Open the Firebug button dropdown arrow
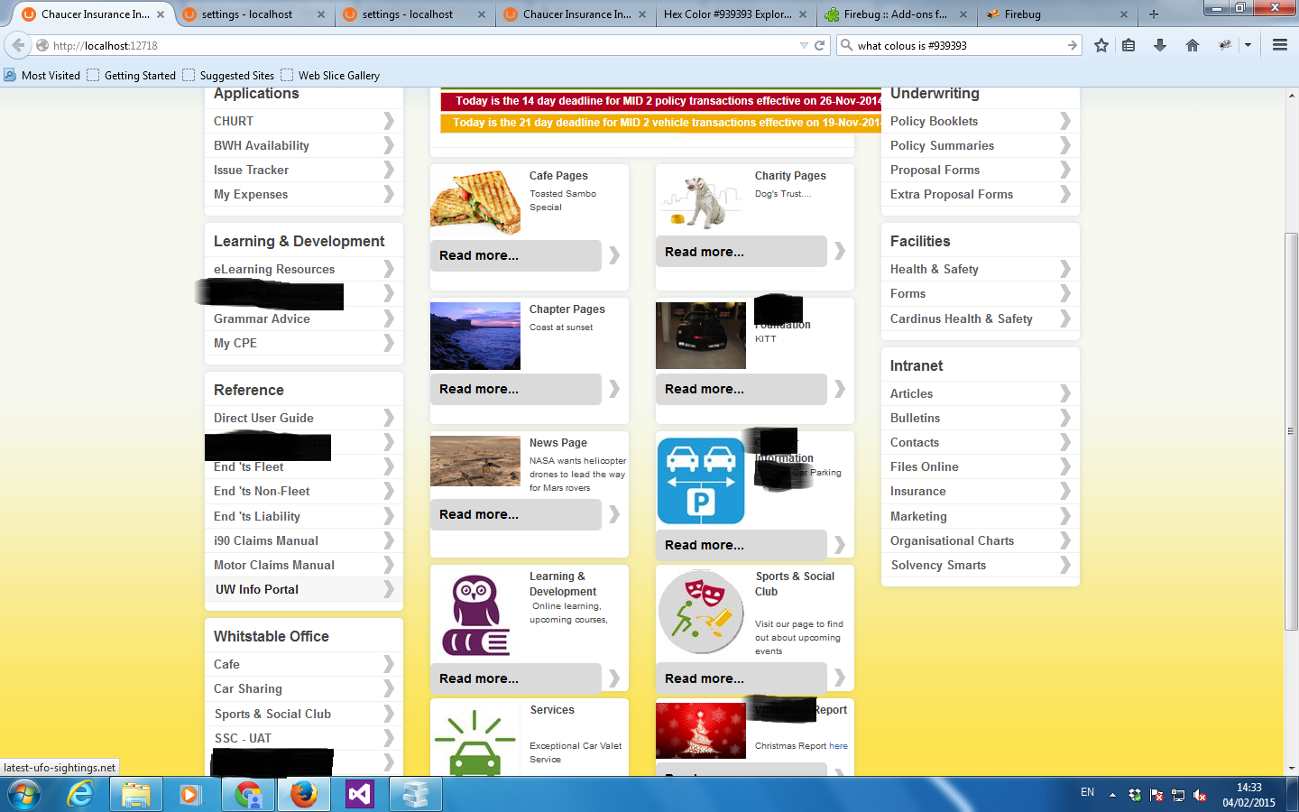1299x812 pixels. click(1248, 45)
